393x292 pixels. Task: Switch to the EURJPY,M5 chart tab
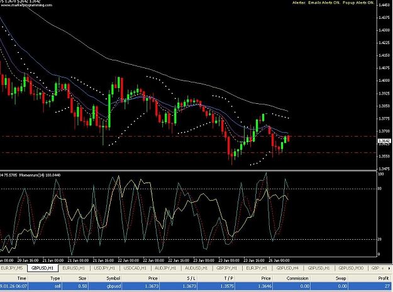pos(12,268)
